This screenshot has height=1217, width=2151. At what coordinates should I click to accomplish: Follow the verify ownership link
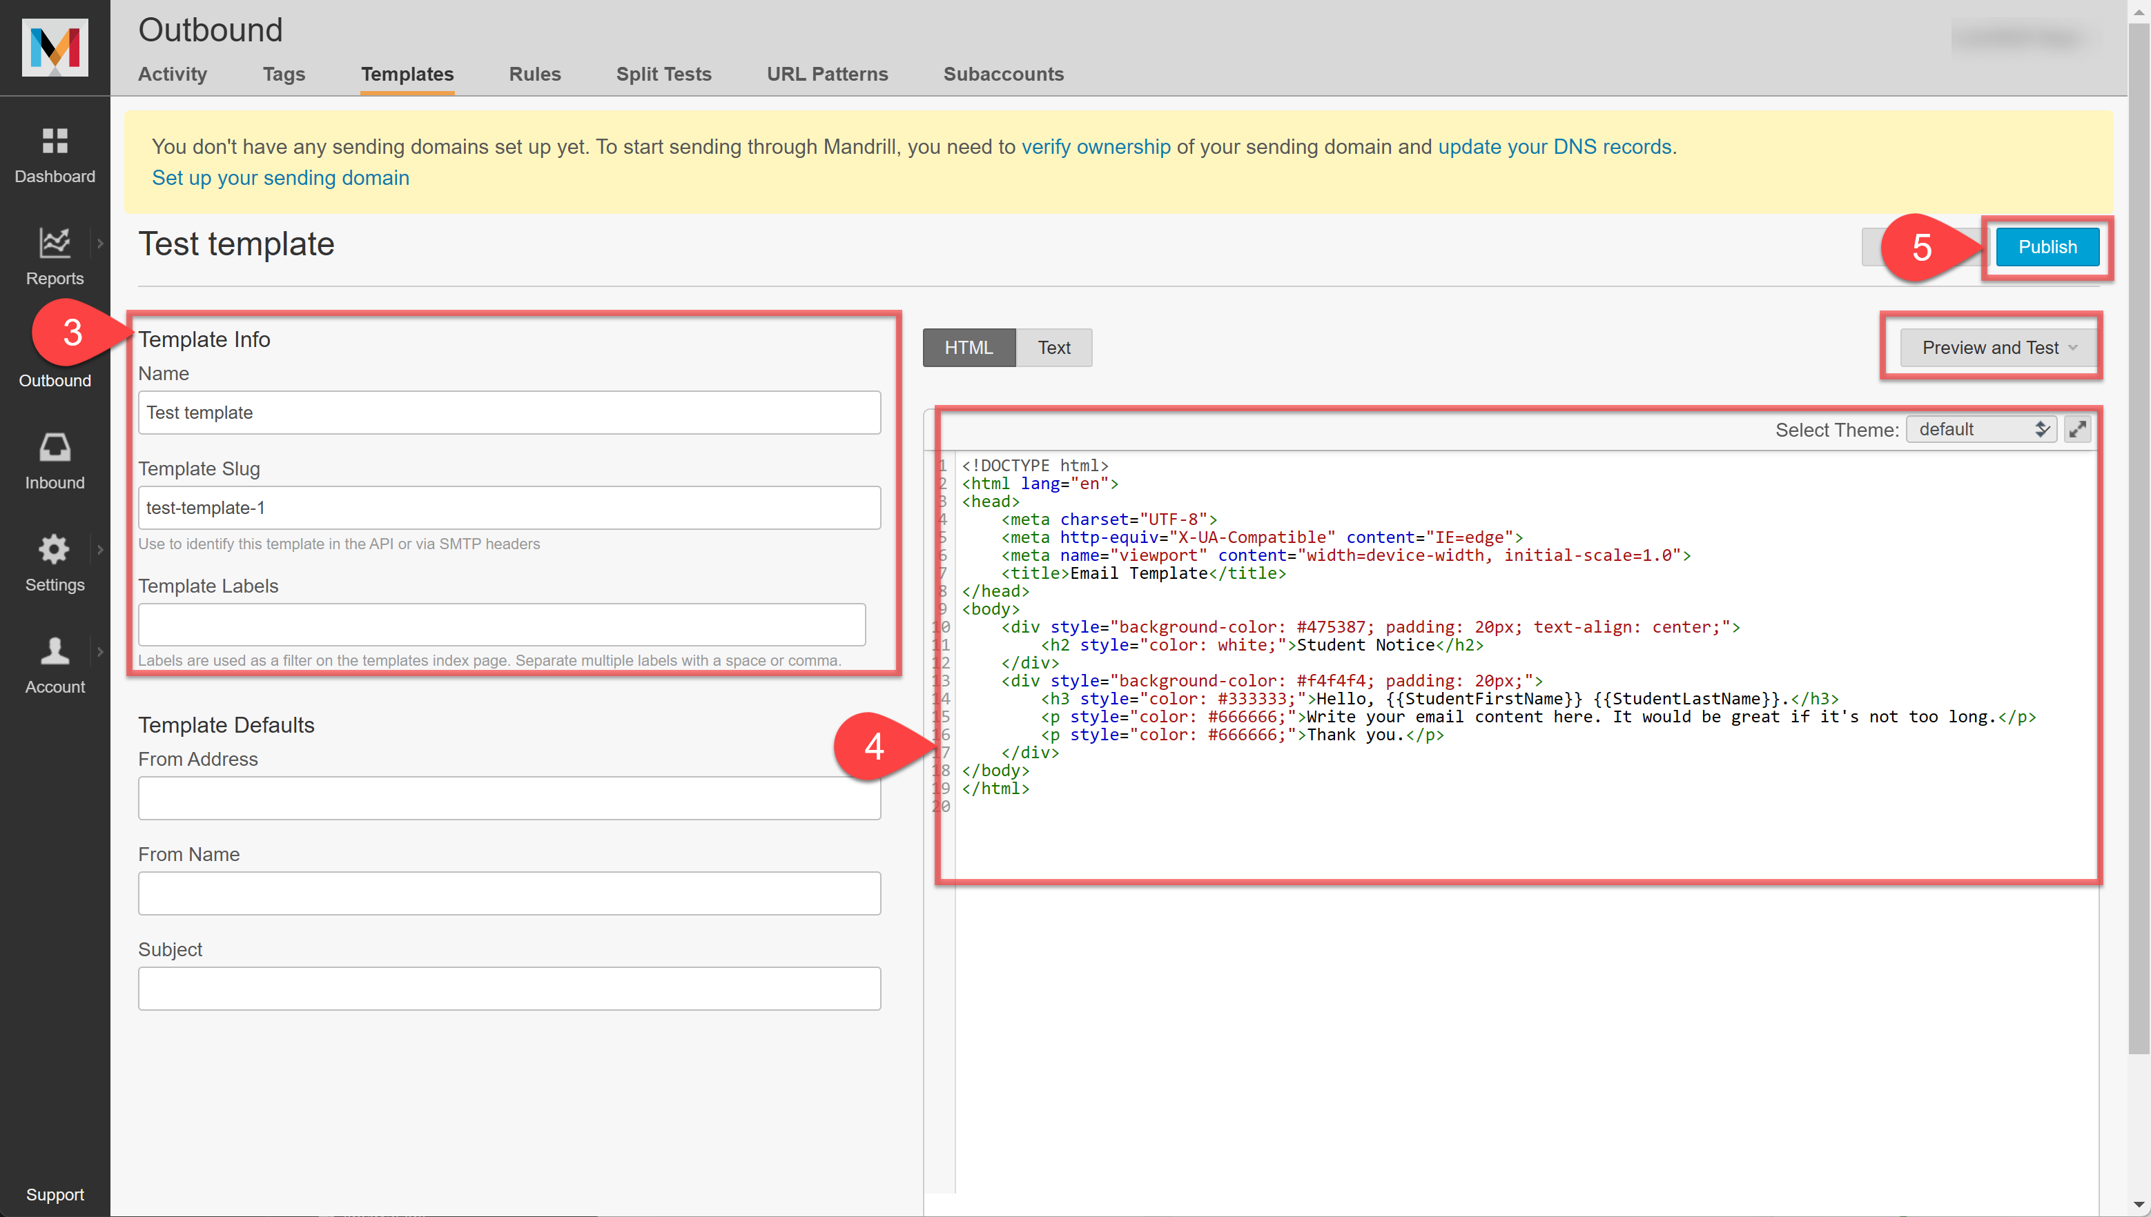click(x=1096, y=147)
